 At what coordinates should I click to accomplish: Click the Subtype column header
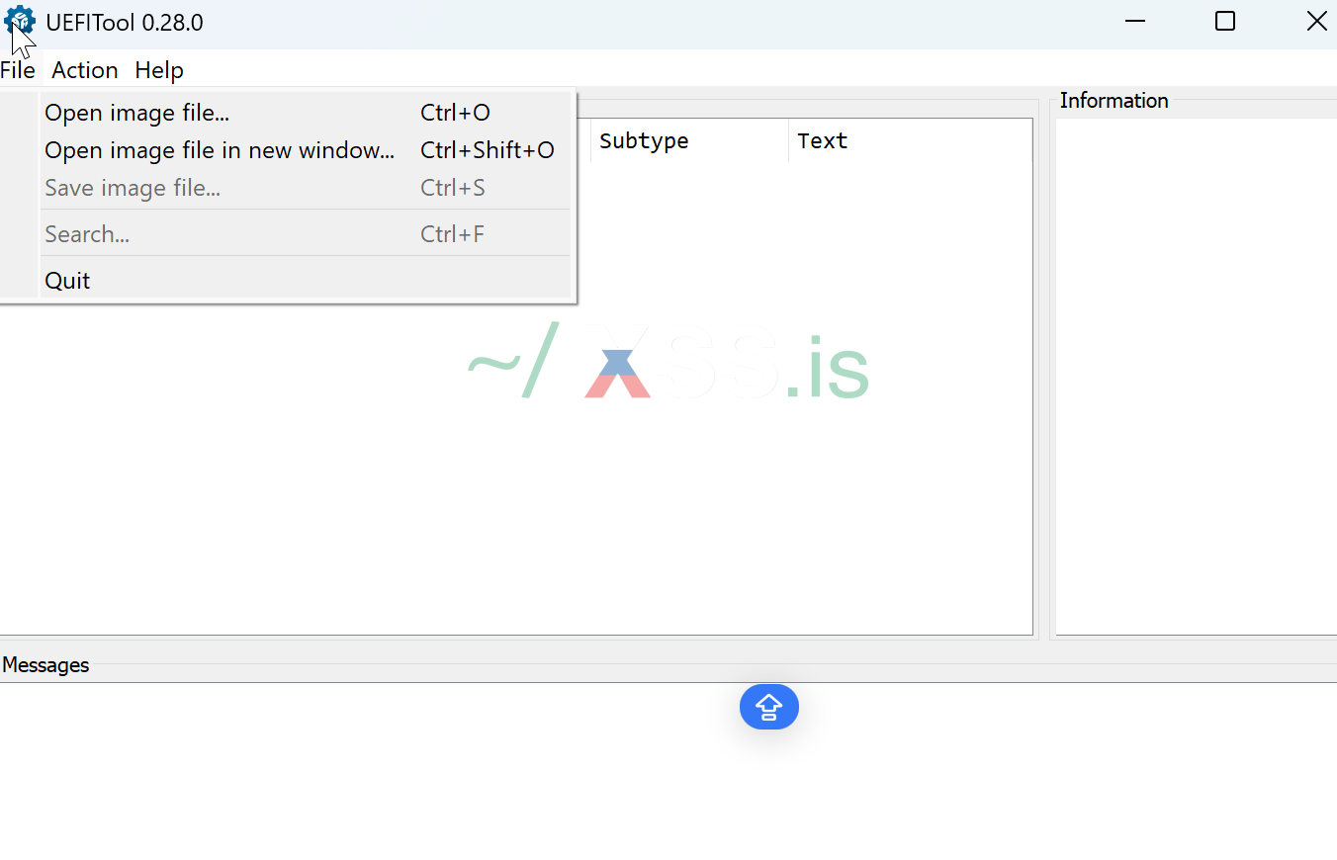pos(689,141)
